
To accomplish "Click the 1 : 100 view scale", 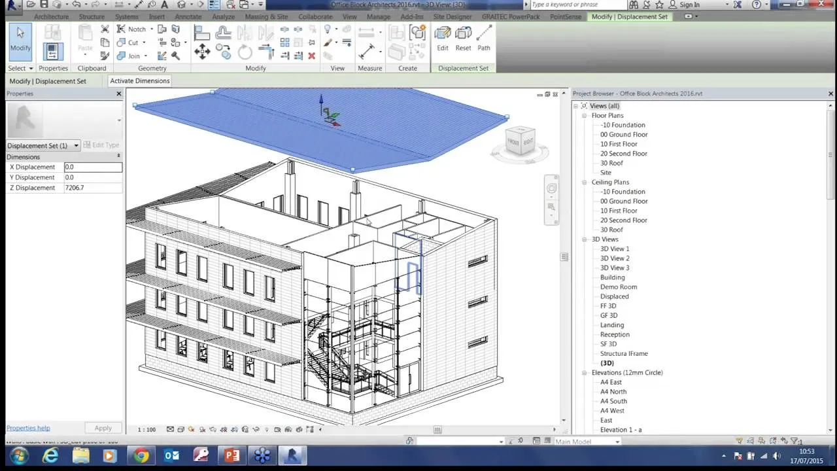I will (146, 430).
